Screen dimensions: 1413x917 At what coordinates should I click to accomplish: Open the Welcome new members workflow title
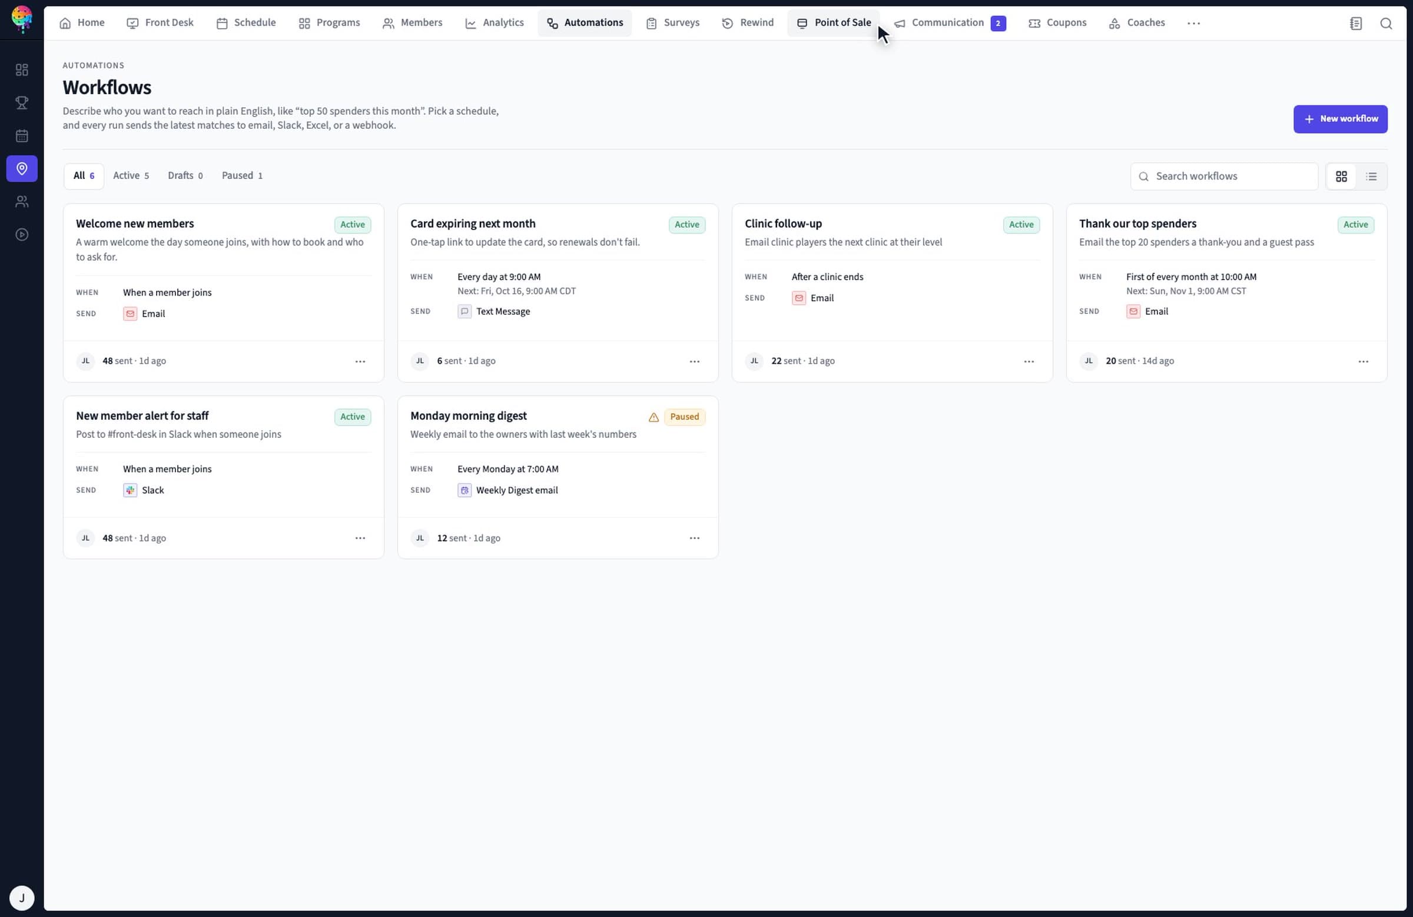click(135, 224)
